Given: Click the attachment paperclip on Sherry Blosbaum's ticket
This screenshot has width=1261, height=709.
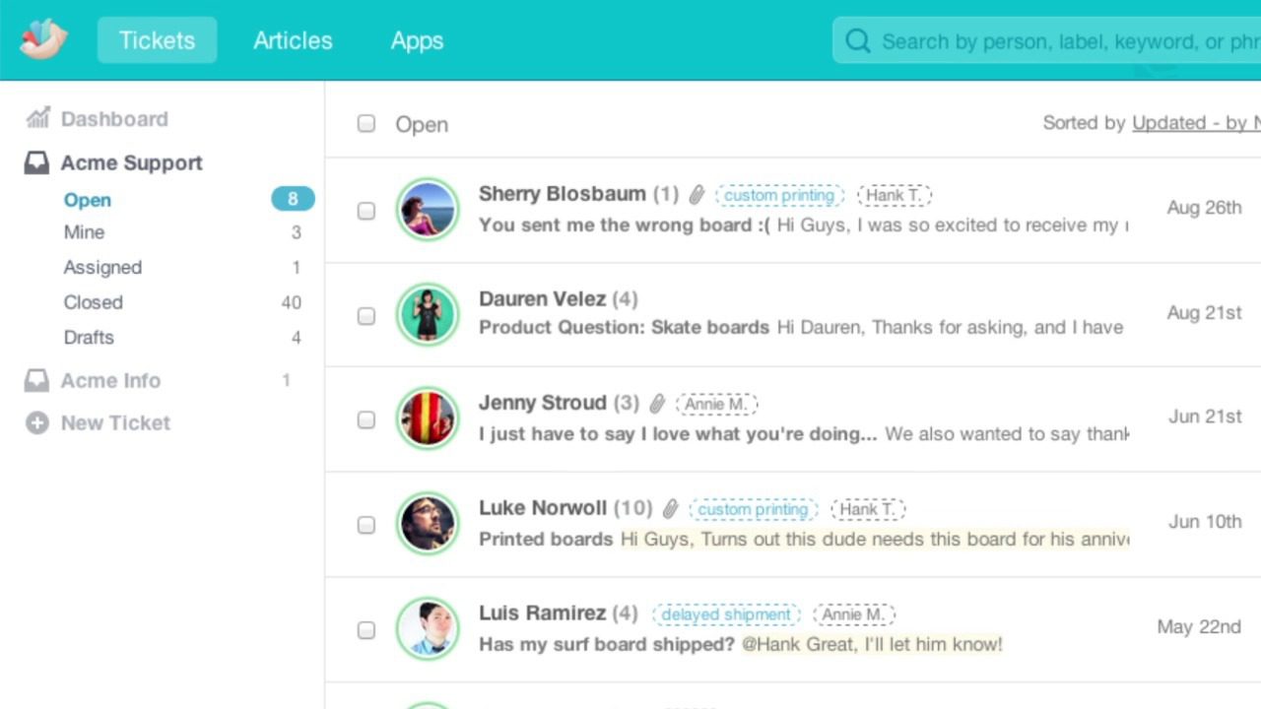Looking at the screenshot, I should [x=697, y=195].
